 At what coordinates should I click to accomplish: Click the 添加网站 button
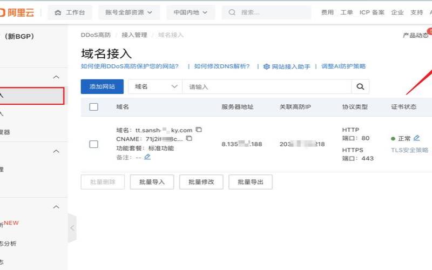[x=102, y=86]
